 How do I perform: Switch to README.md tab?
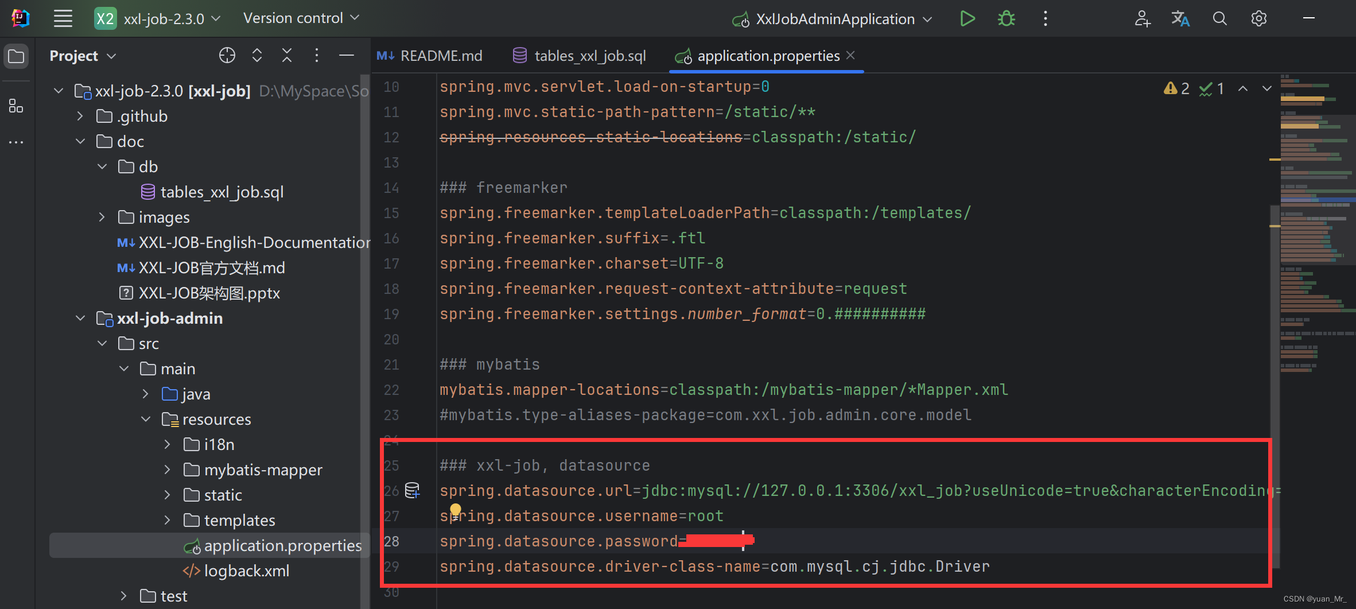click(x=430, y=56)
